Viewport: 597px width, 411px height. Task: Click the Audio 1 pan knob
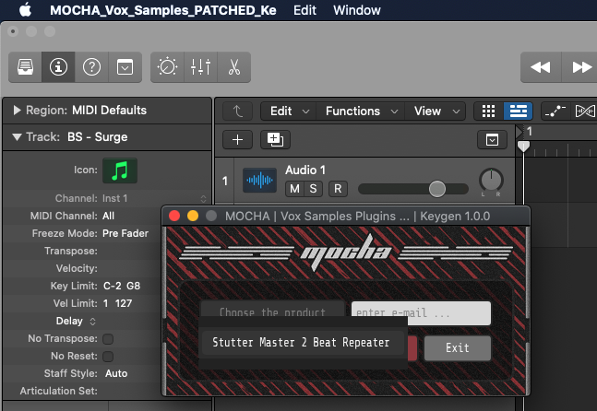point(491,181)
